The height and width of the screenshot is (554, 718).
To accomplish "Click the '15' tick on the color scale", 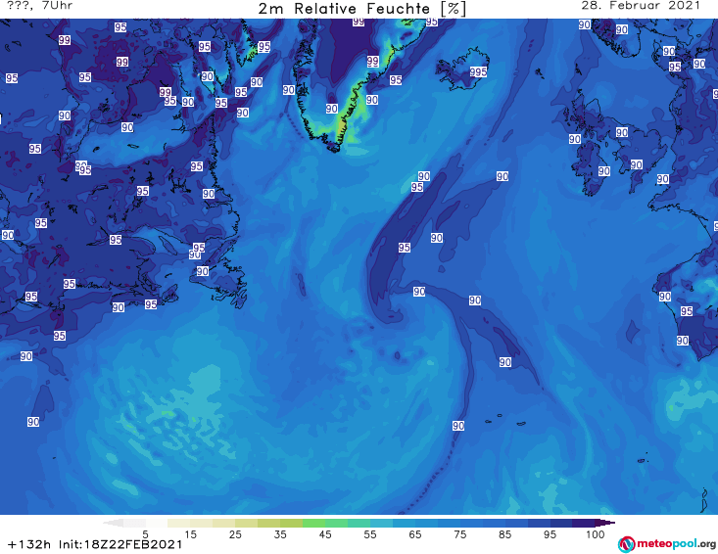I will pyautogui.click(x=190, y=534).
